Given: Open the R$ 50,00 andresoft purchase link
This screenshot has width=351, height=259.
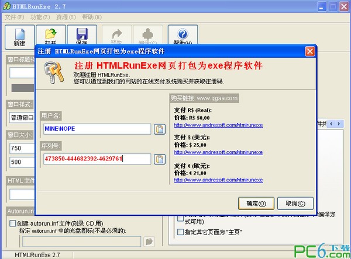Looking at the screenshot, I should click(218, 125).
